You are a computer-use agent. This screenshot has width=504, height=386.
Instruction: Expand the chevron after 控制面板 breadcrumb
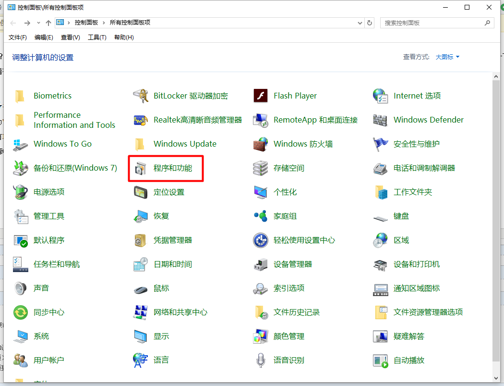104,23
